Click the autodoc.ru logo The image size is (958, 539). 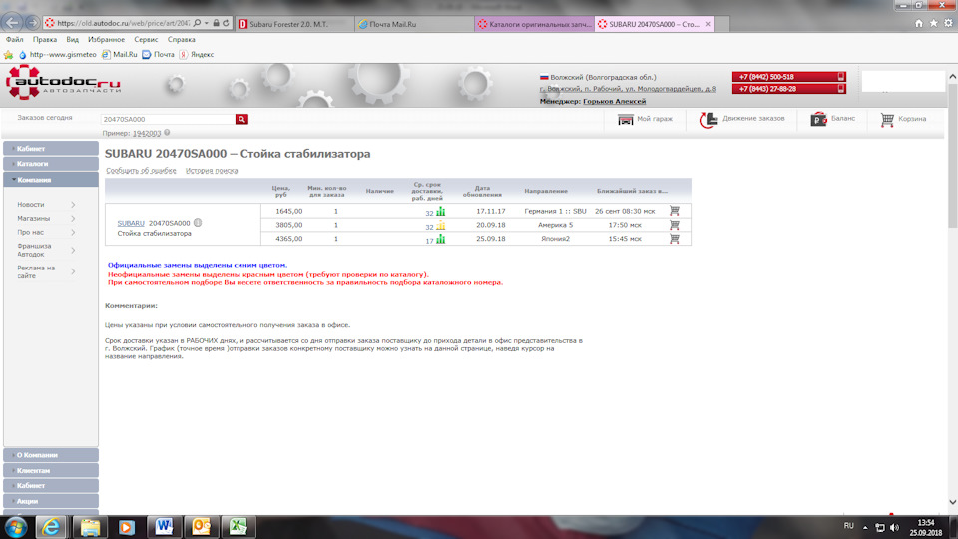[63, 83]
